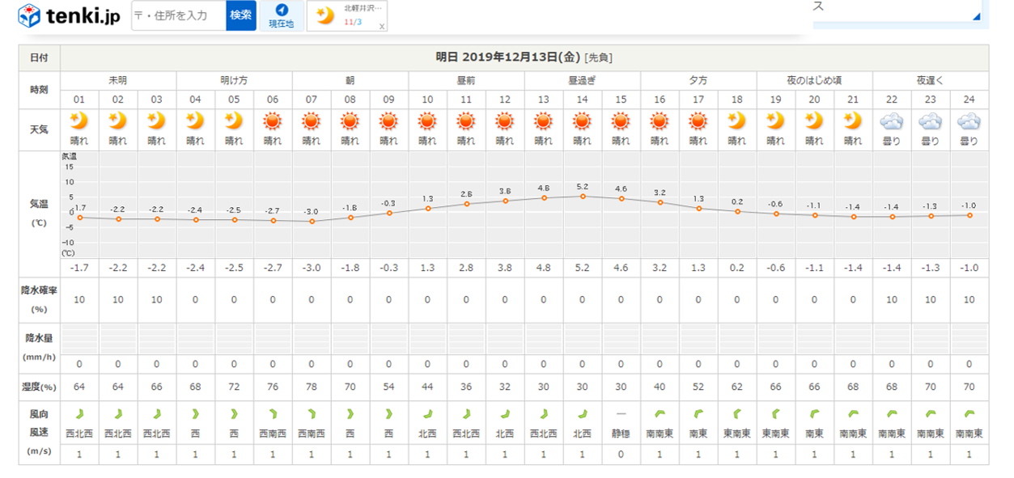This screenshot has height=478, width=1014.
Task: Click the 10時 northwest wind arrow icon
Action: 427,413
